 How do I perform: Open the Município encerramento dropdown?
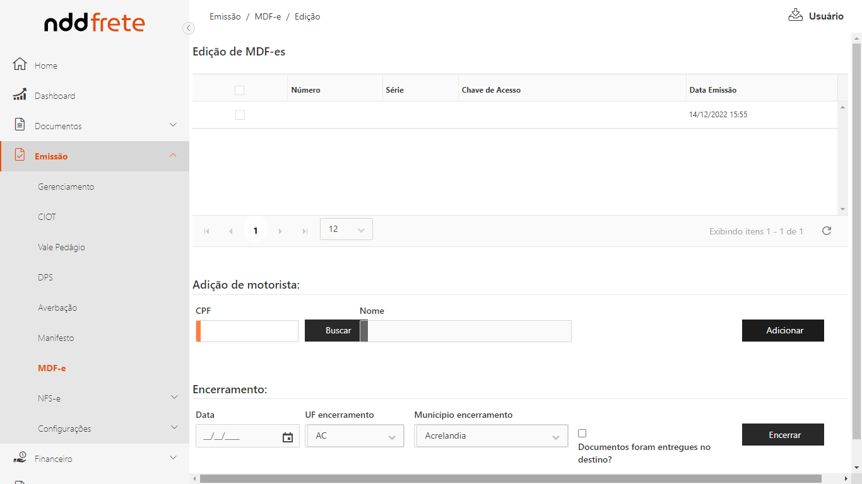point(491,436)
